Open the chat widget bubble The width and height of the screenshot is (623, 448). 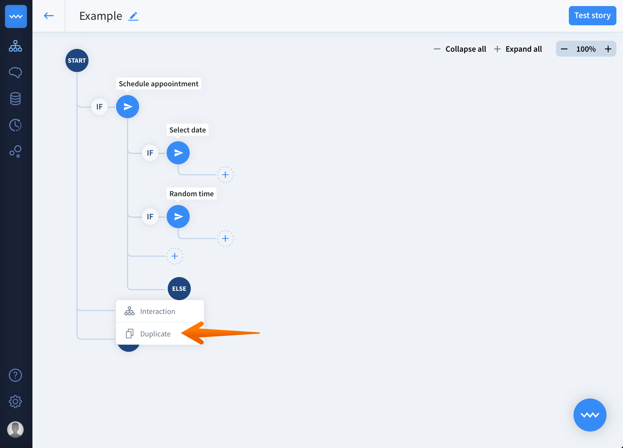click(590, 415)
